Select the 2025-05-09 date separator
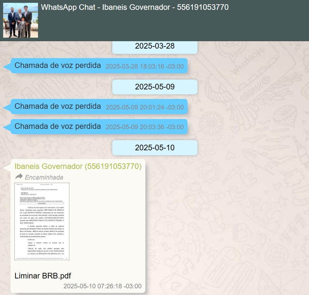The image size is (309, 295). (155, 87)
